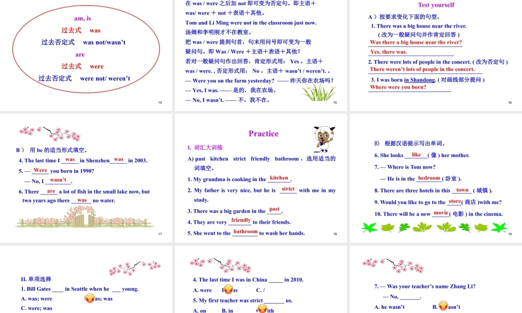Select the emoji face near 'A. on' choices

261,308
